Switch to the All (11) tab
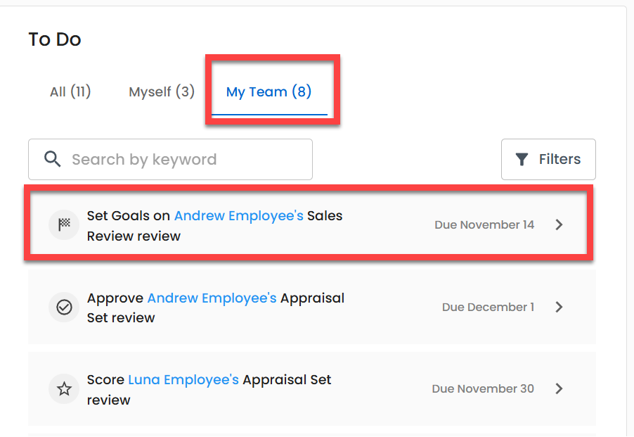 (70, 92)
